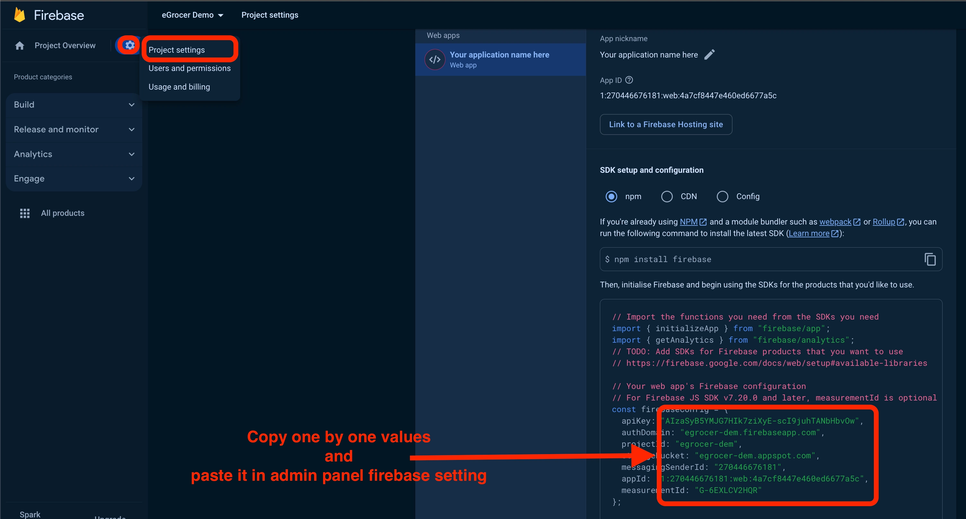Open App ID help question icon
This screenshot has width=966, height=519.
(x=629, y=80)
